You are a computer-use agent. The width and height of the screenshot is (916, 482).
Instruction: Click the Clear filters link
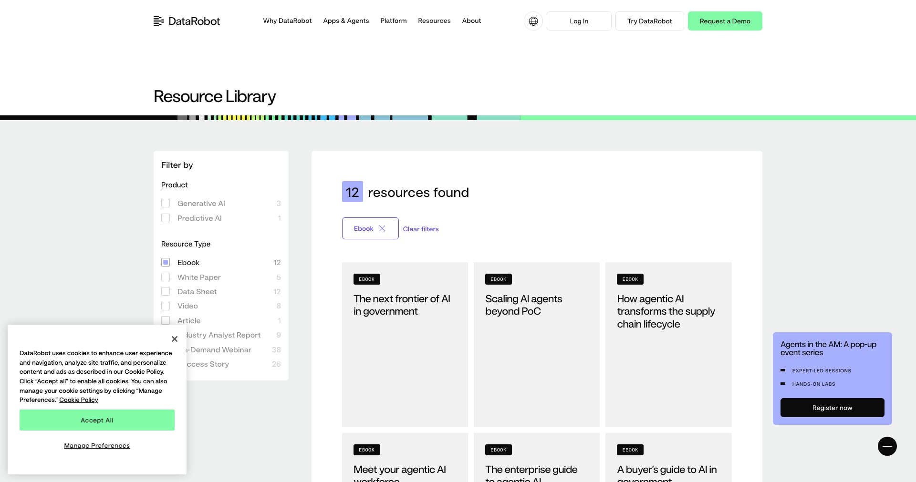pos(421,229)
